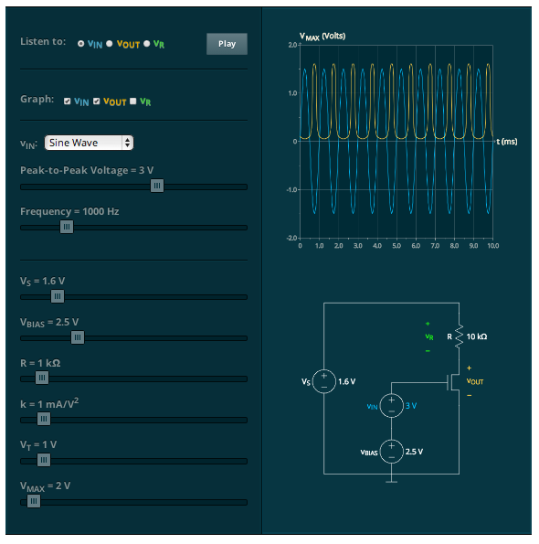The height and width of the screenshot is (544, 539).
Task: Click the '2.5 V' bias value in circuit
Action: click(414, 452)
